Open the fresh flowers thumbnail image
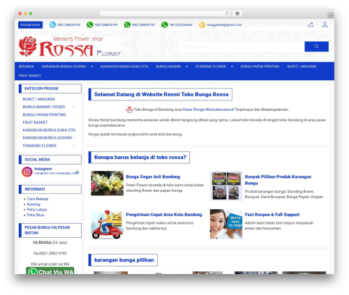Screen dimensions: 349x295 coord(107,183)
